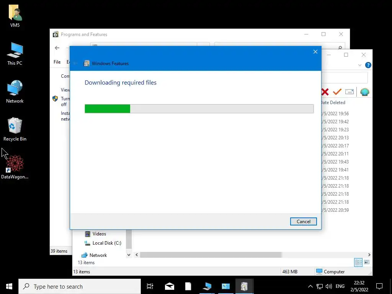Viewport: 392px width, 294px height.
Task: Select the row deleted at 20:59
Action: [x=335, y=210]
